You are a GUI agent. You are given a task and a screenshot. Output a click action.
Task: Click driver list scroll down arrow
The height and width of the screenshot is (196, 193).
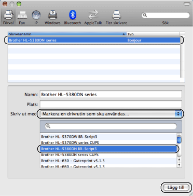coord(180,165)
